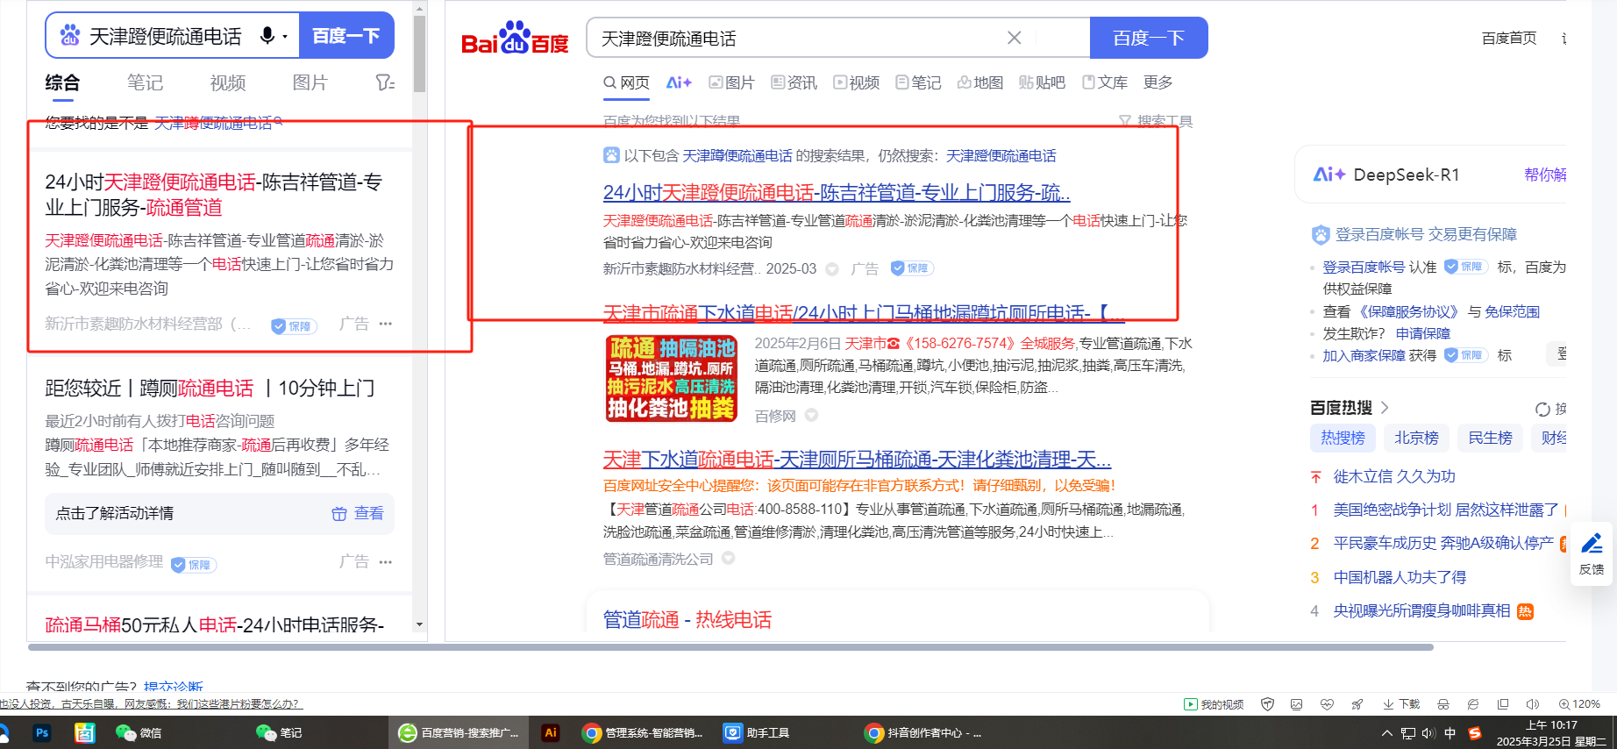Click the Baidu logo
Screen dimensions: 1617x749
515,38
